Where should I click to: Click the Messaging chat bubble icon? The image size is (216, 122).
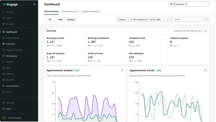coord(4,56)
